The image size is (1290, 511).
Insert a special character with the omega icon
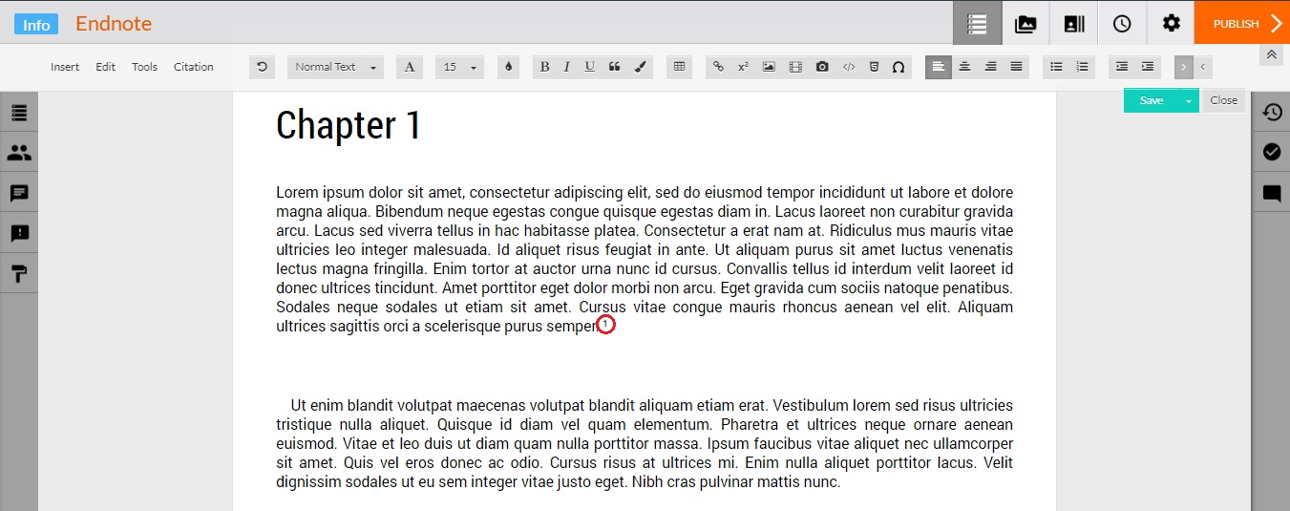coord(898,67)
